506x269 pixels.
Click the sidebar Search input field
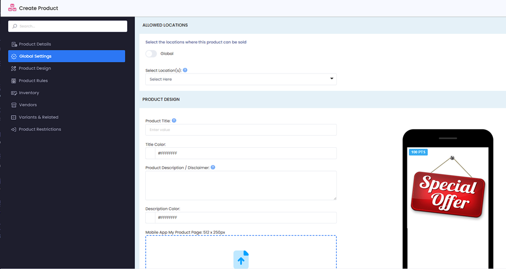point(68,26)
